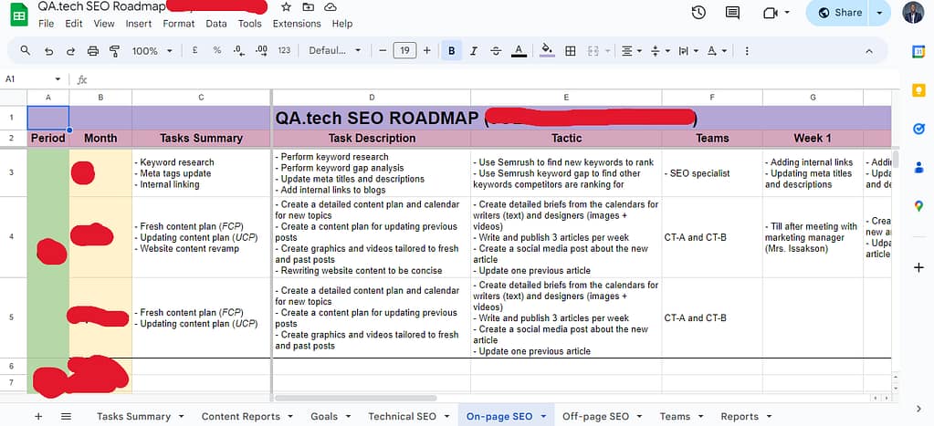Click the borders grid icon
The height and width of the screenshot is (426, 934).
coord(571,51)
